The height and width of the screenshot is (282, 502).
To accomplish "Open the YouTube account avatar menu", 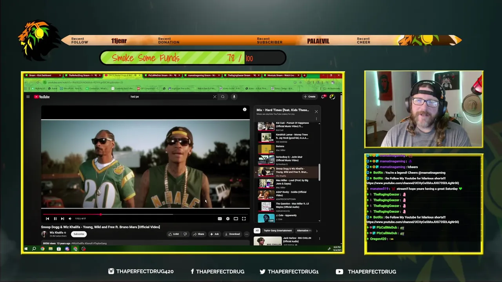I will (332, 97).
